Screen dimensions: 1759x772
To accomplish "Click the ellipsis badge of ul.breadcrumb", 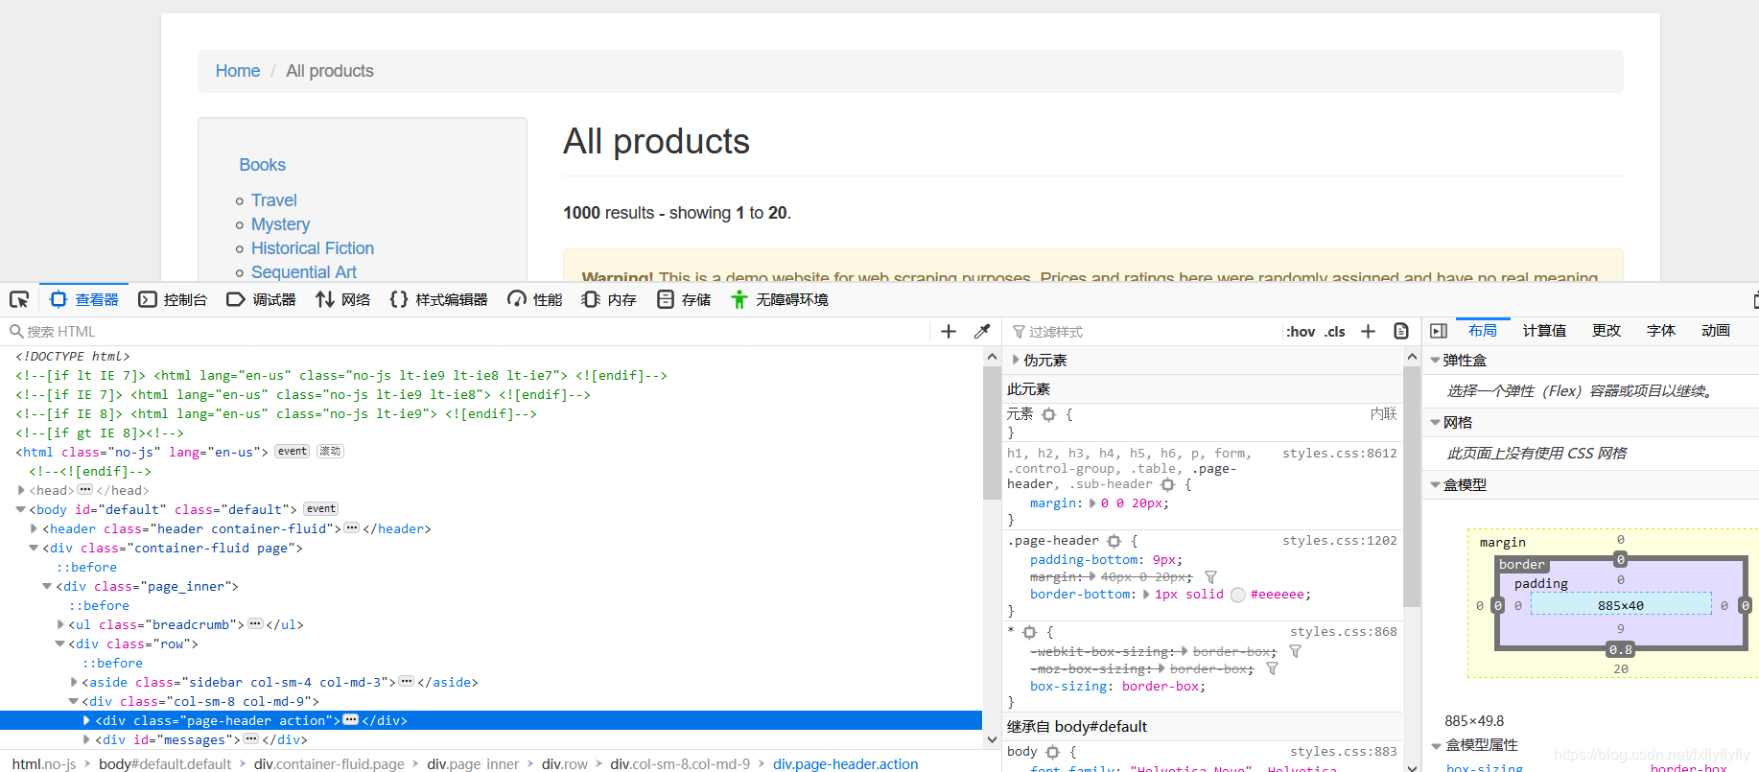I will click(255, 624).
